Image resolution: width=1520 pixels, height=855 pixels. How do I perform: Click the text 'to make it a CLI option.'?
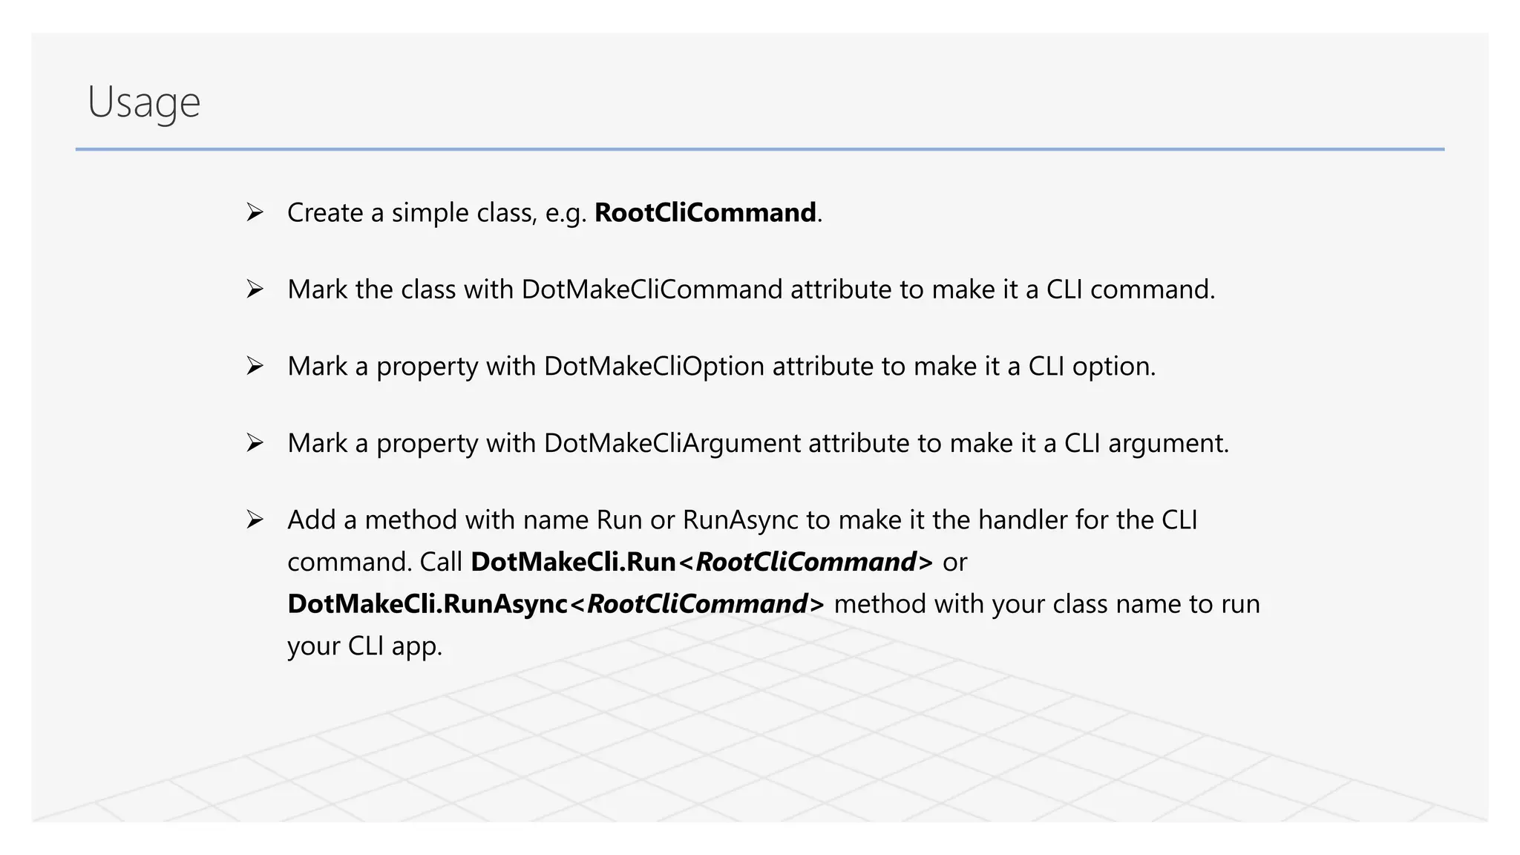[1018, 367]
